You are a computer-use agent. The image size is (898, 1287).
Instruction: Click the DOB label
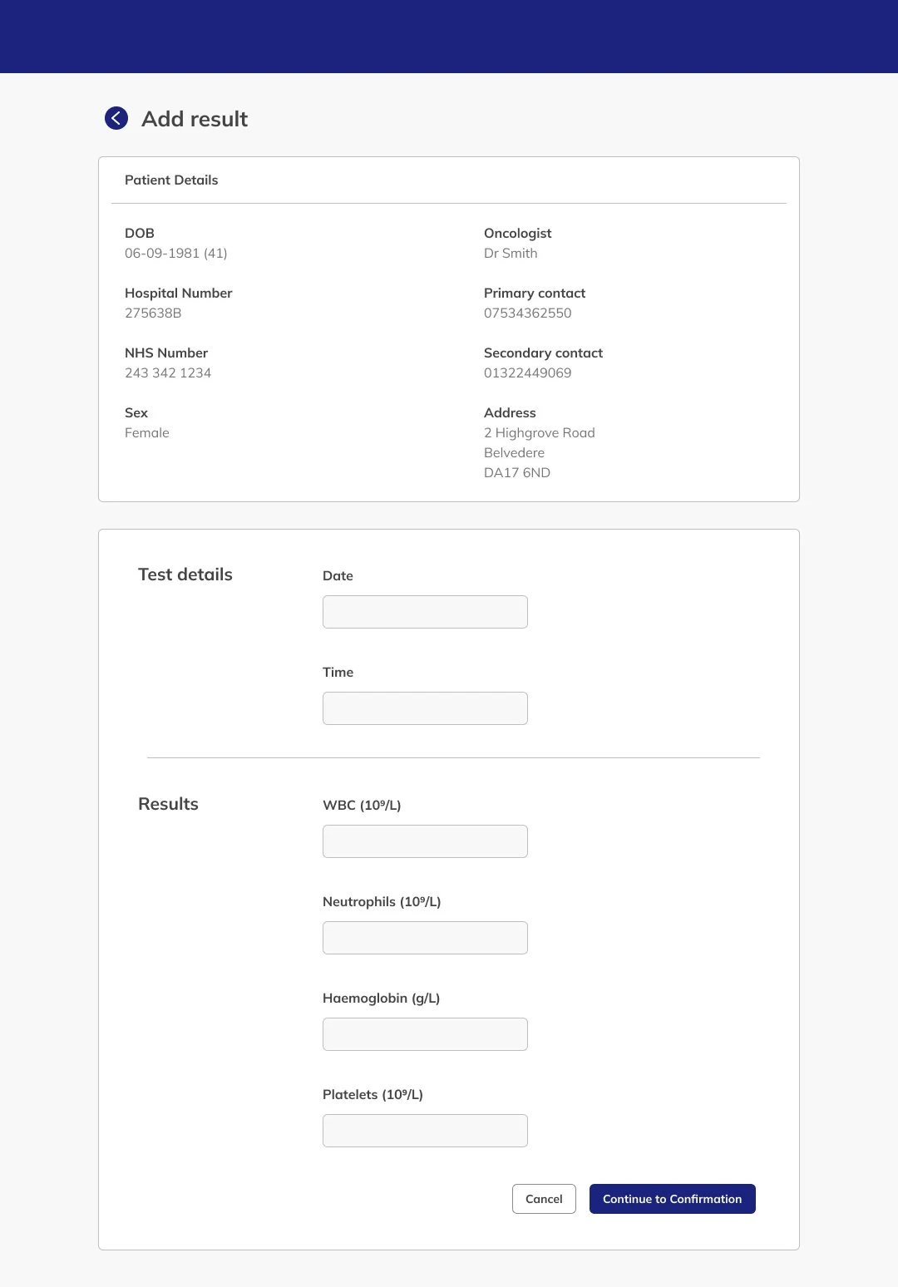coord(140,233)
